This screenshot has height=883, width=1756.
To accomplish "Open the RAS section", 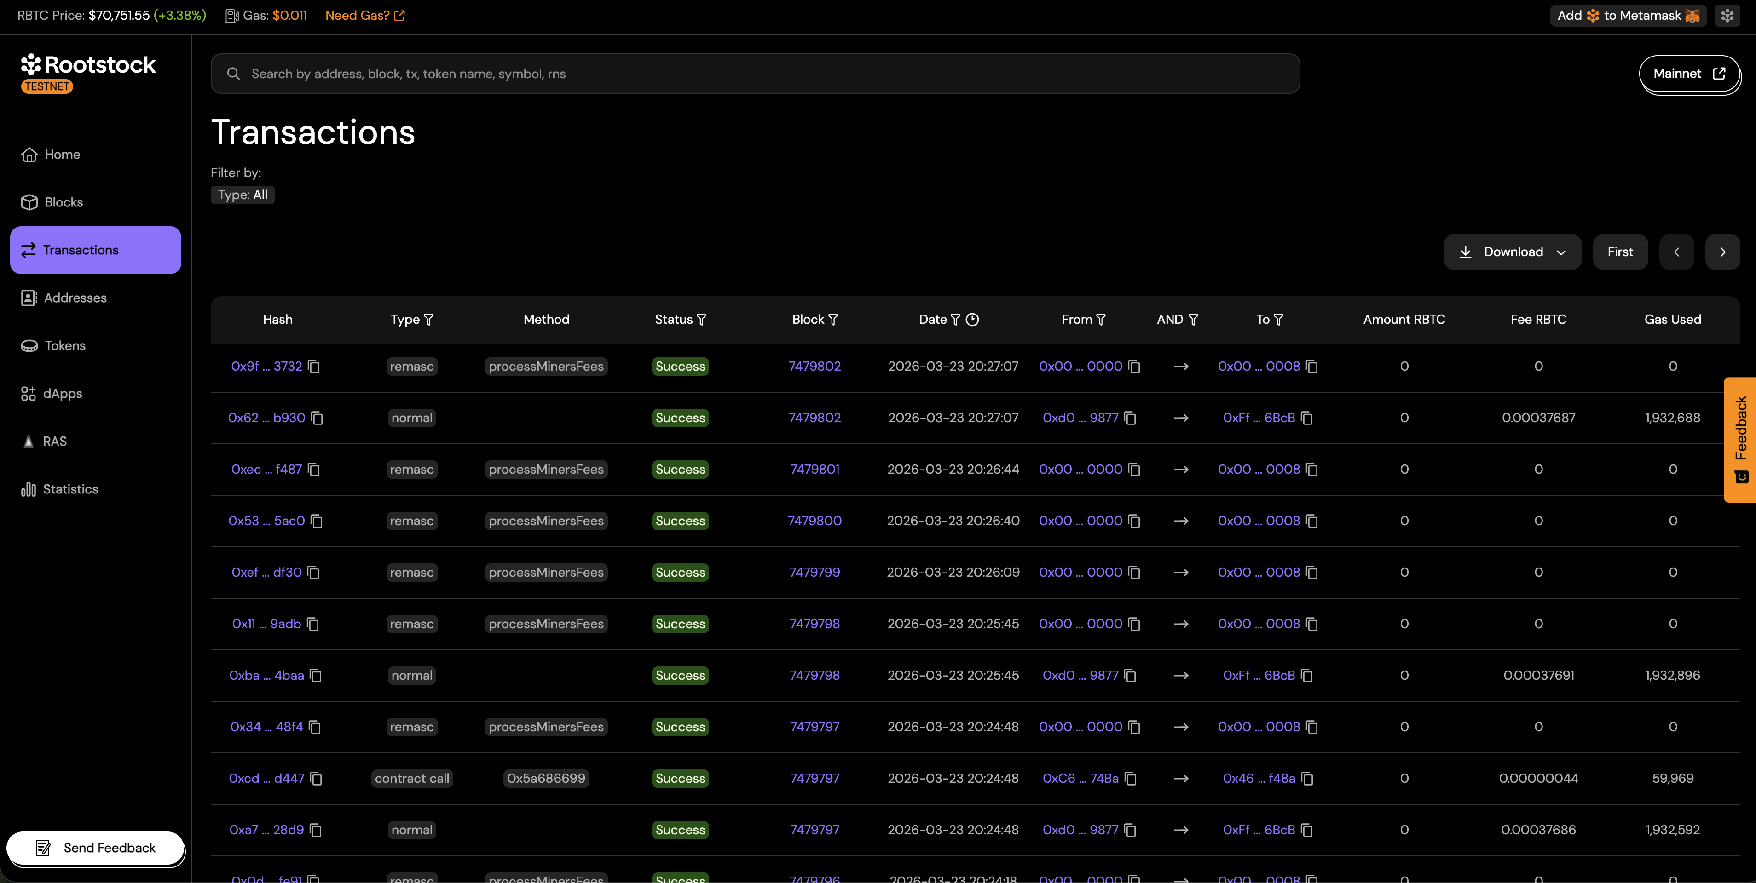I will coord(55,441).
